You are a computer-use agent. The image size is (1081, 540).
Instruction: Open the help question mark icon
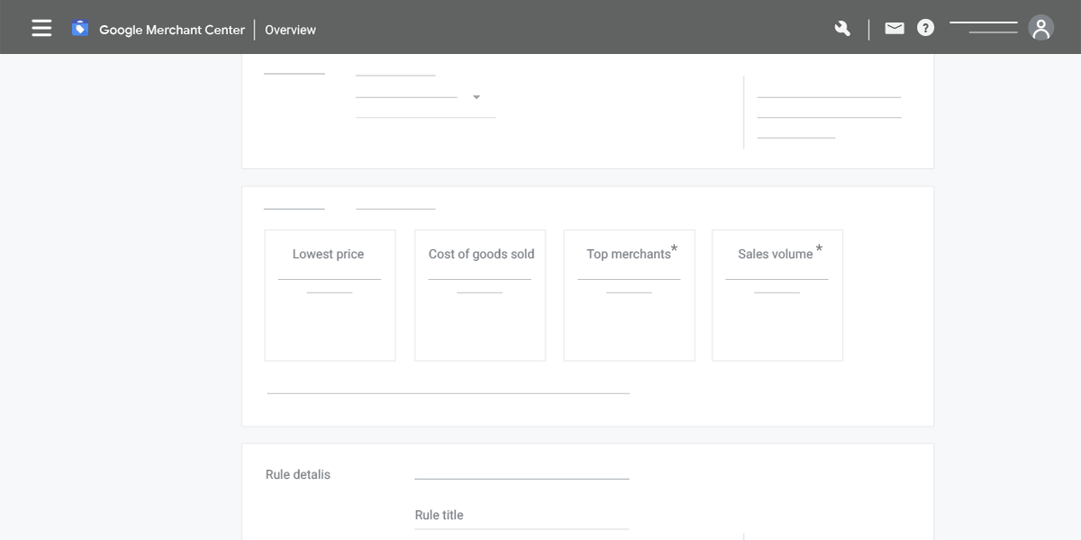coord(926,29)
